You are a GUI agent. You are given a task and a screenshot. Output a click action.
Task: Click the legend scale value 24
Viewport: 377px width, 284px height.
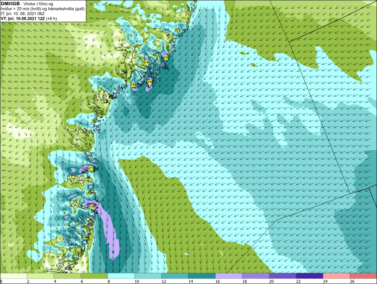tap(325, 281)
